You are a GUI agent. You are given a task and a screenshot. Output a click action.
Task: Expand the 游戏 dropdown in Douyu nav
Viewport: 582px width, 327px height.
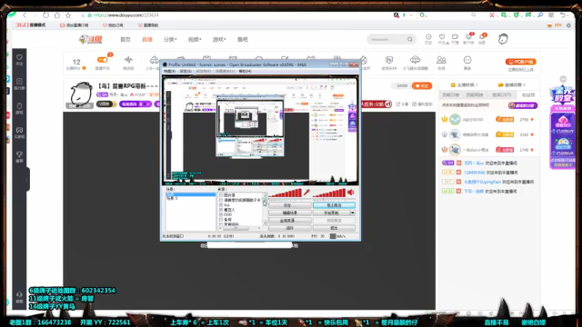pos(219,39)
